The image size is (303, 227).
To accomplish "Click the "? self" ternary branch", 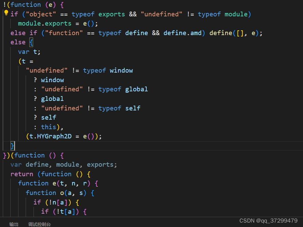I will 45,118.
